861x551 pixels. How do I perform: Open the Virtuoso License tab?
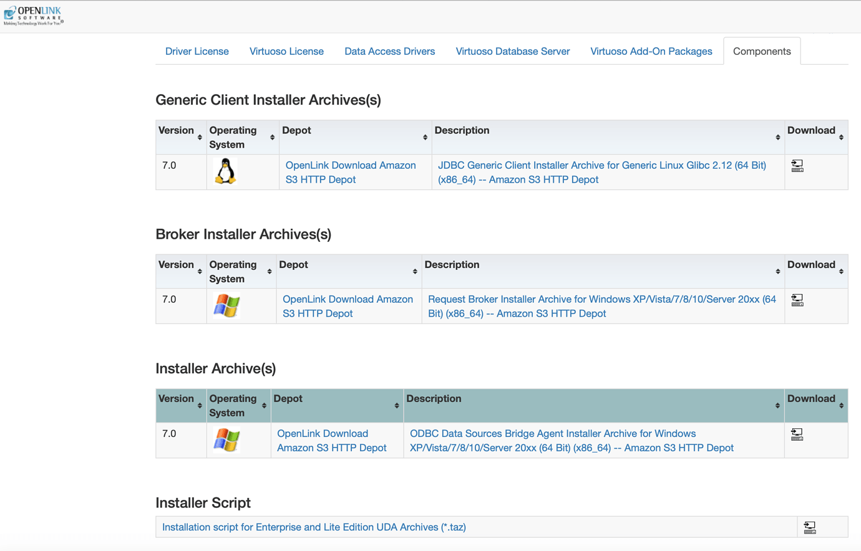click(286, 51)
